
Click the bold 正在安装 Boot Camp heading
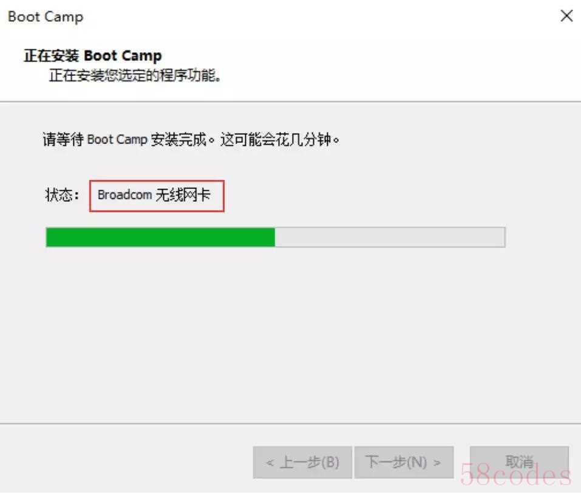(x=93, y=56)
